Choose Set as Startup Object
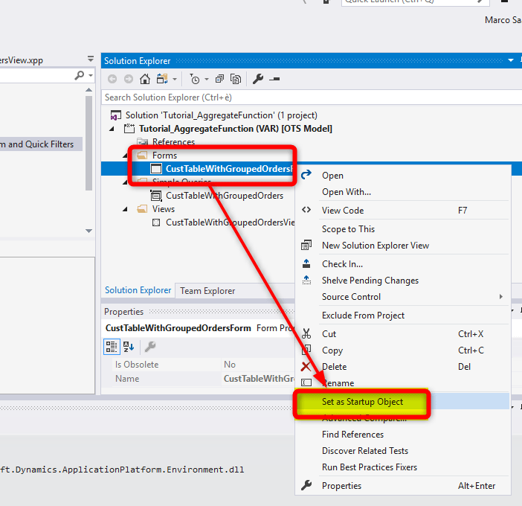522x506 pixels. (x=362, y=402)
